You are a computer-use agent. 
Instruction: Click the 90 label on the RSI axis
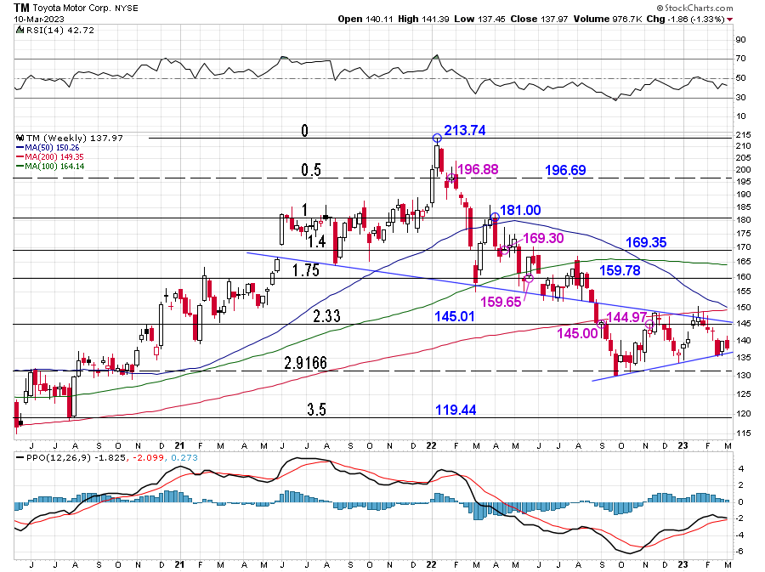point(740,39)
